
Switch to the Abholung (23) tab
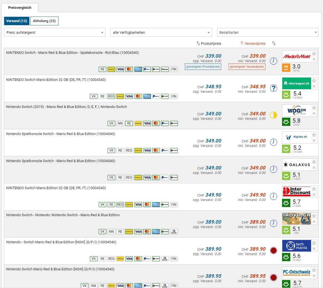coord(44,21)
